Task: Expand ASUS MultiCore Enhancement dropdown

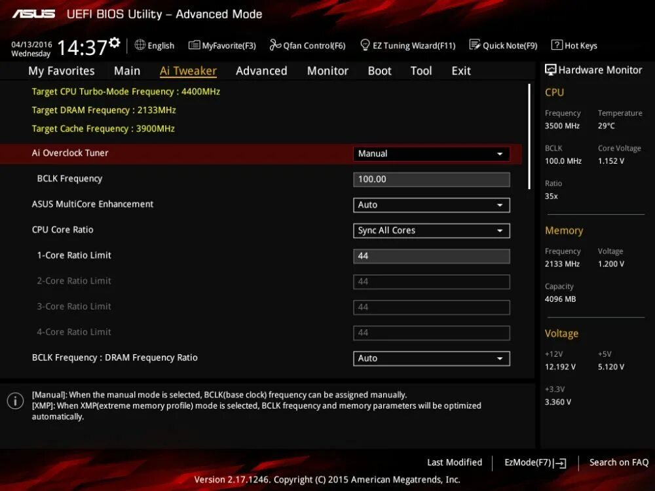Action: [x=432, y=205]
